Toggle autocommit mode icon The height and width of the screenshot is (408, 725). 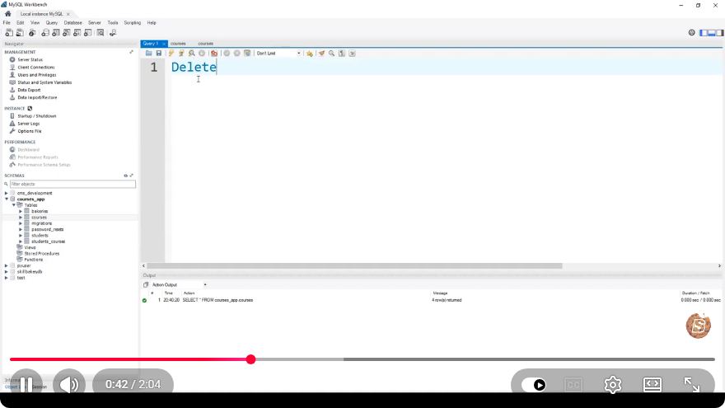click(247, 54)
